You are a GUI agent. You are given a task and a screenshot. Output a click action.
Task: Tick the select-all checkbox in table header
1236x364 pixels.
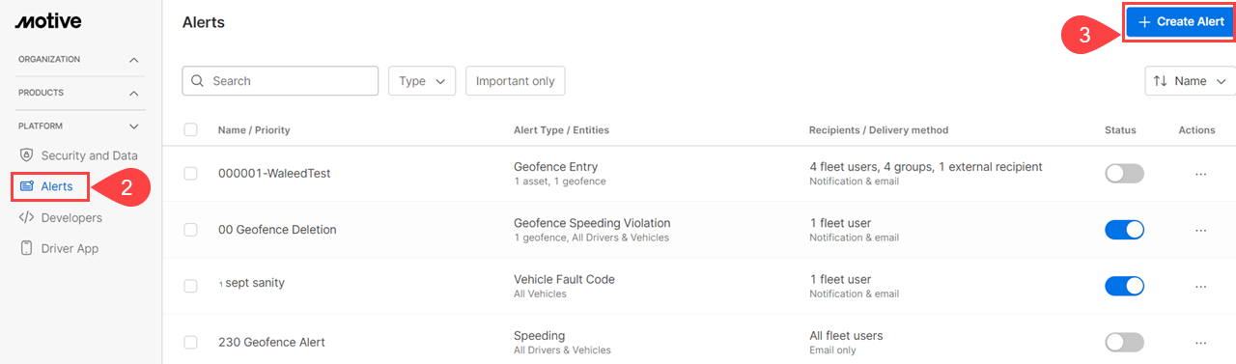190,129
